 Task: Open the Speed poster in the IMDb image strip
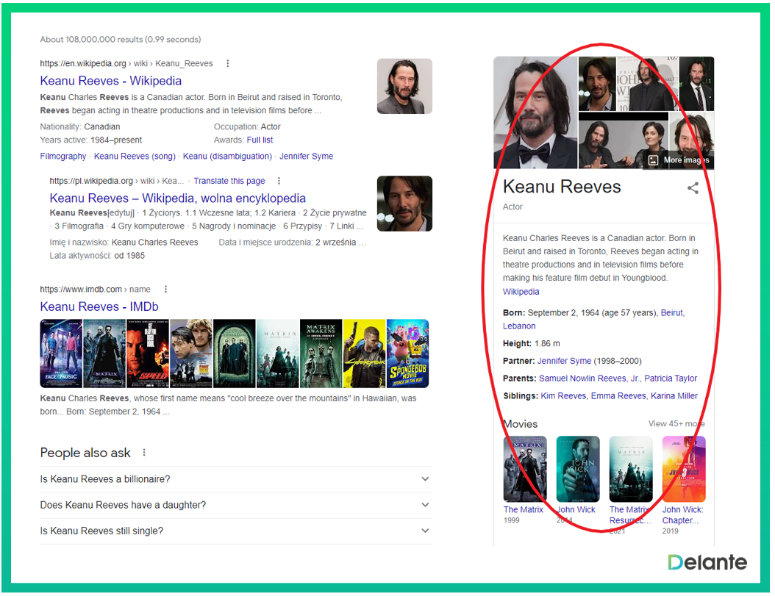[148, 353]
